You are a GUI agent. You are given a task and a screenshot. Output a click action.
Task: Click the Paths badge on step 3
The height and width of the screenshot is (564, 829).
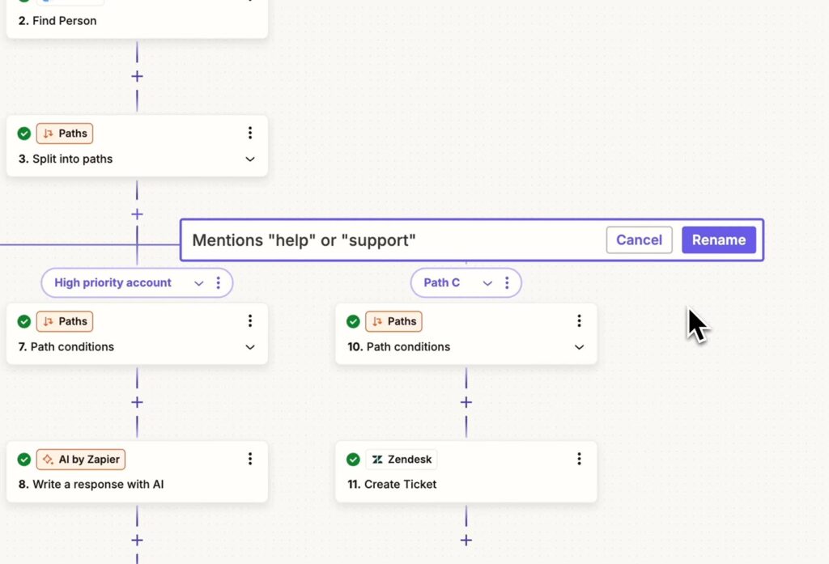[x=65, y=134]
